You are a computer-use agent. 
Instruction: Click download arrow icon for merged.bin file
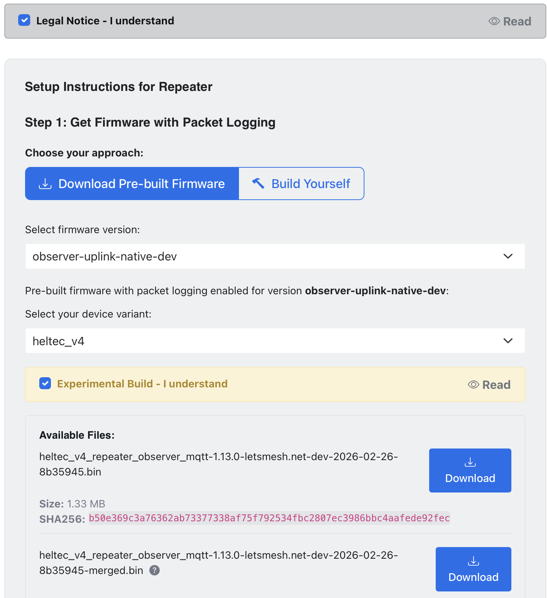473,561
